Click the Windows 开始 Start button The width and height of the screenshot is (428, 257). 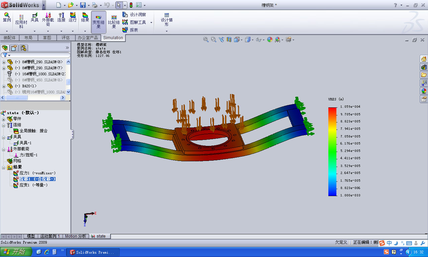coord(16,252)
